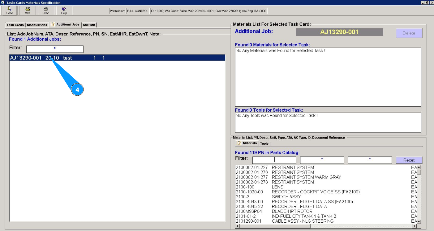The height and width of the screenshot is (231, 434).
Task: Click the yellow AJ13290-001 Additional Job field
Action: pos(339,32)
